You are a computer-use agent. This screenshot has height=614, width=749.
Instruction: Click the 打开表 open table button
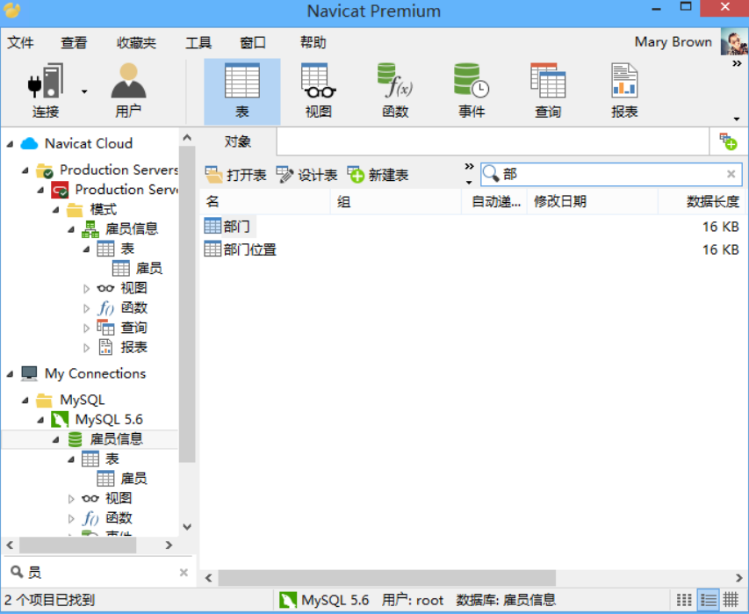pos(235,175)
